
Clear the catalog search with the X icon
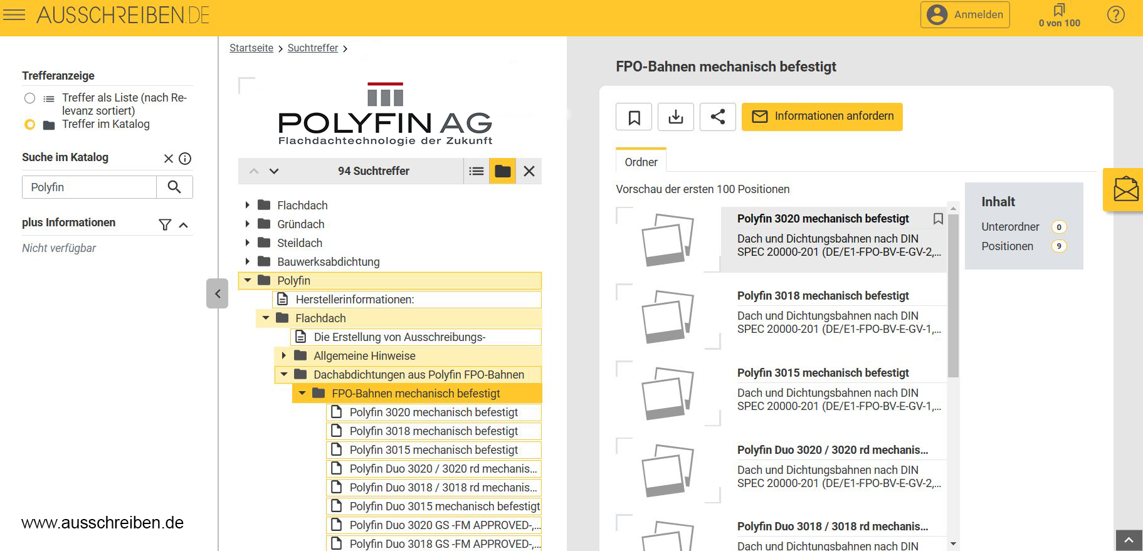pyautogui.click(x=168, y=159)
